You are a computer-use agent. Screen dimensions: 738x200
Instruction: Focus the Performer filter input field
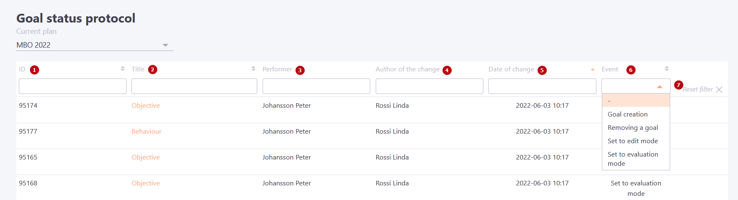click(x=316, y=86)
